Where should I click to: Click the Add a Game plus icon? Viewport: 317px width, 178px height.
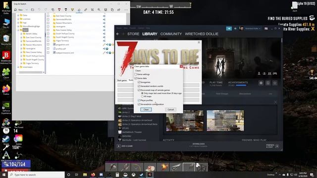[x=119, y=146]
